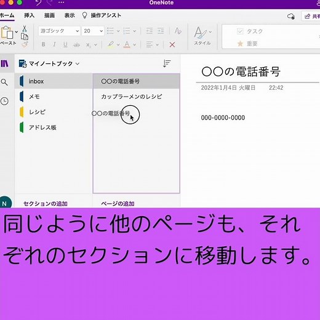The height and width of the screenshot is (320, 320).
Task: Open the title bar more options ellipsis
Action: pos(61,2)
